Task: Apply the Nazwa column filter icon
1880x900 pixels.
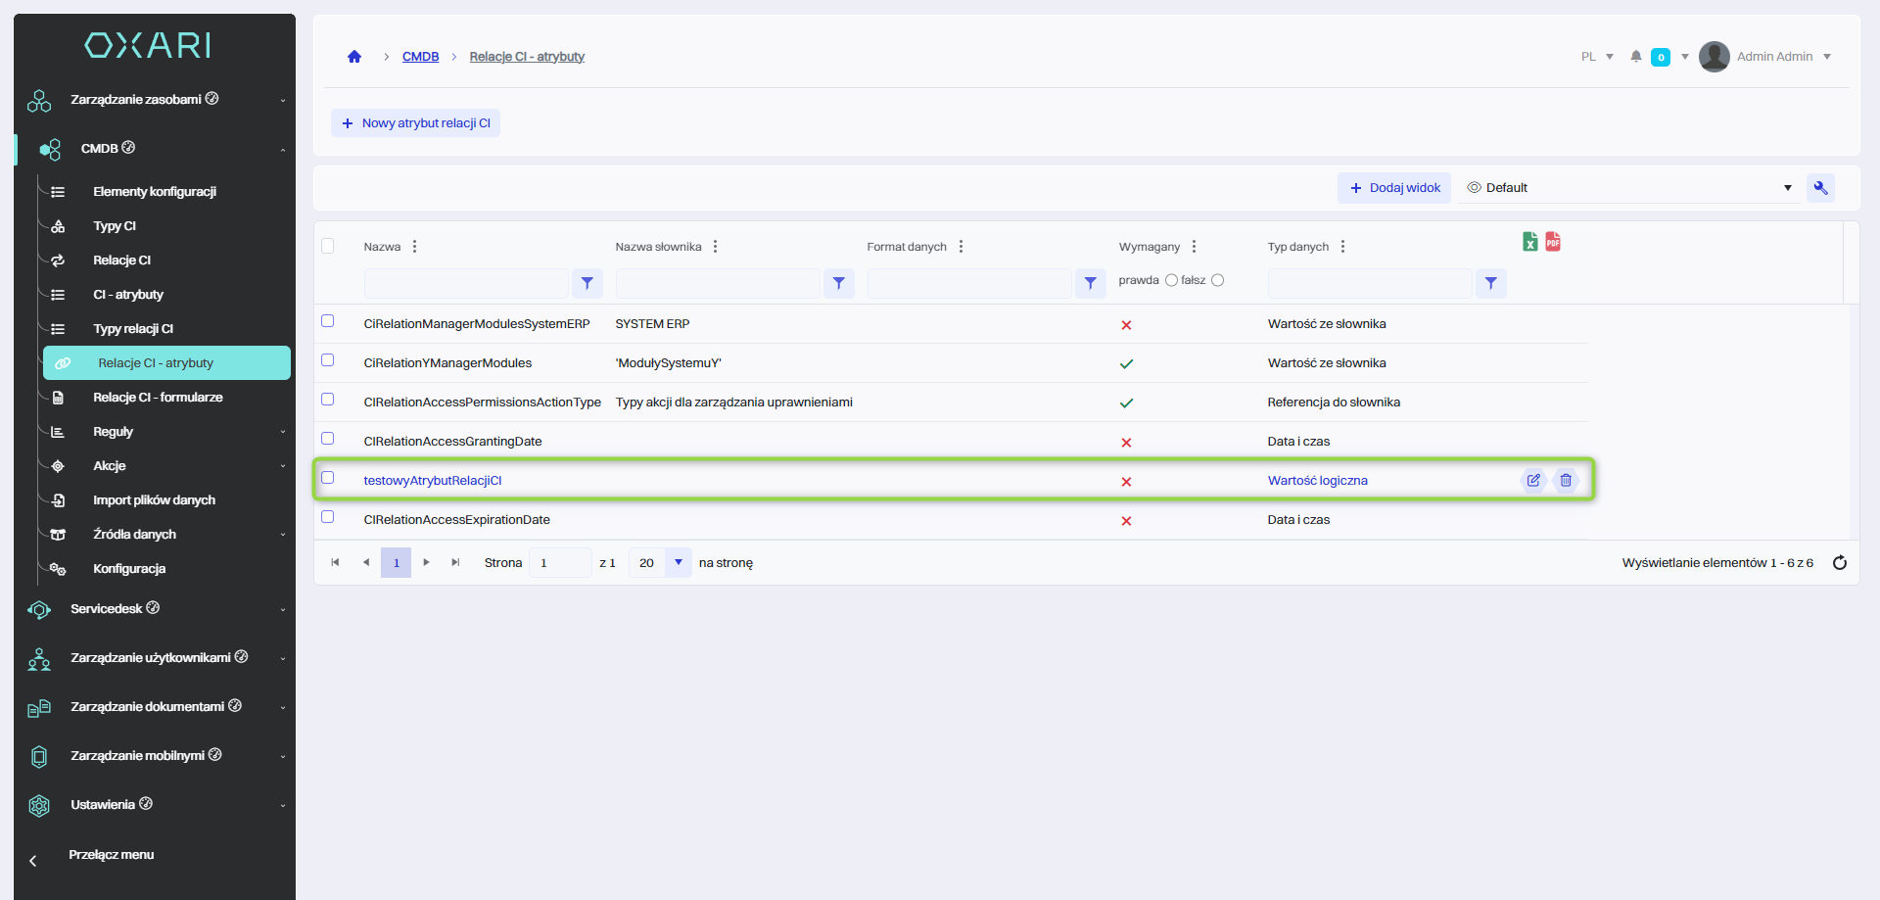Action: point(587,283)
